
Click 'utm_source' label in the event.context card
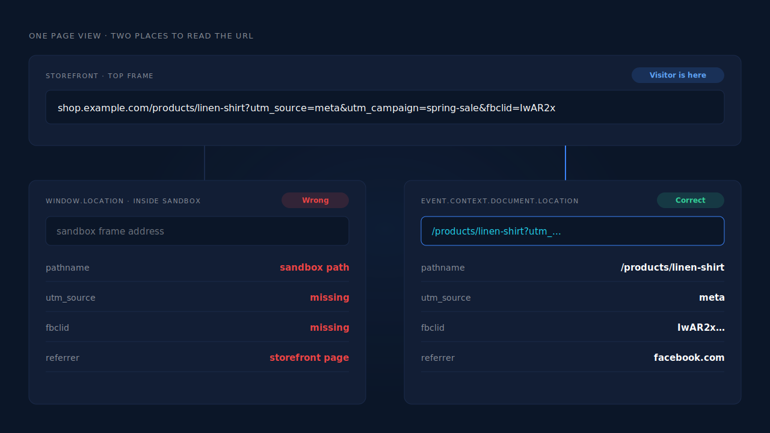click(x=446, y=298)
